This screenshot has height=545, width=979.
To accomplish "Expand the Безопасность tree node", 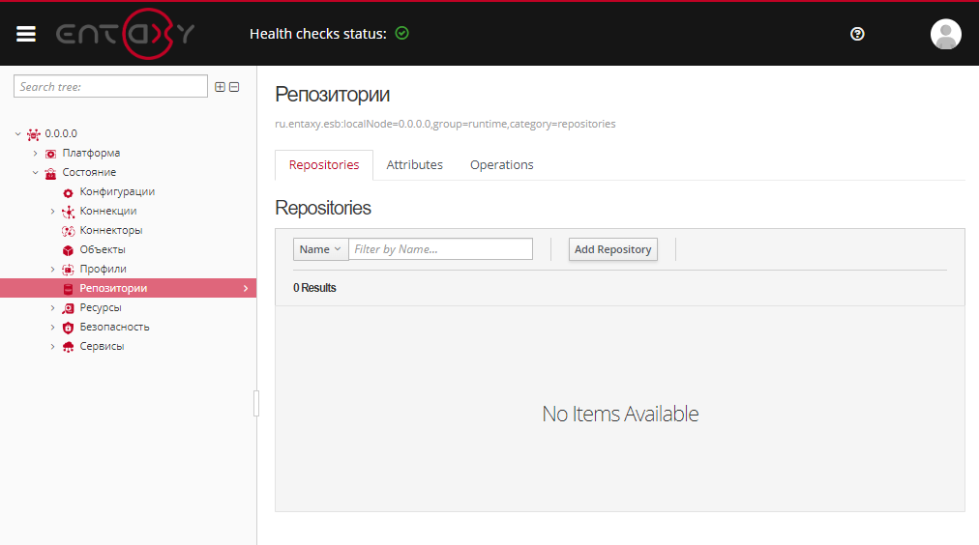I will [53, 328].
